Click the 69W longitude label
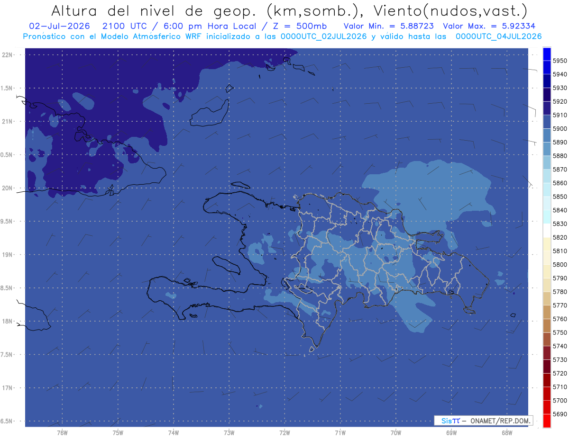Screen dimensions: 569x439 point(451,433)
